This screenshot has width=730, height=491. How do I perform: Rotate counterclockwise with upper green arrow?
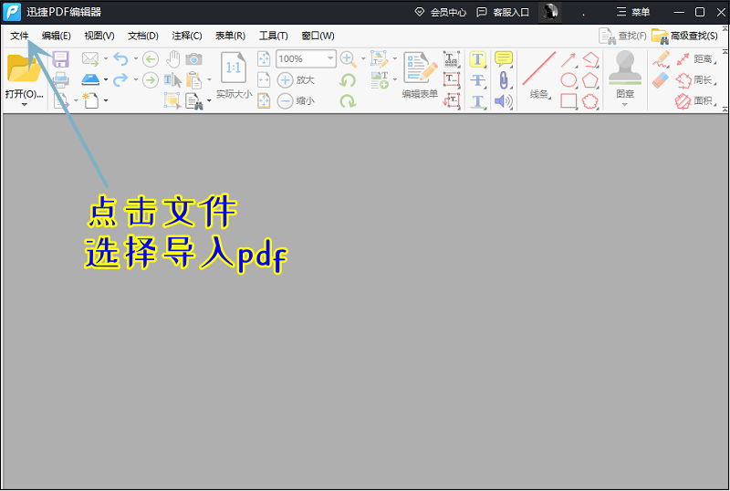(x=348, y=80)
